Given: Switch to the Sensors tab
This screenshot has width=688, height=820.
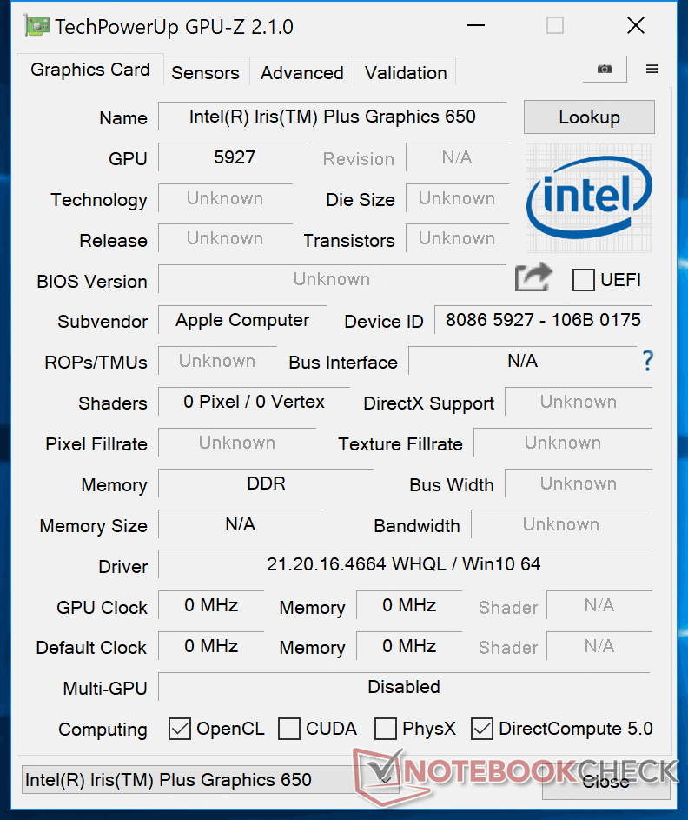Looking at the screenshot, I should point(205,73).
